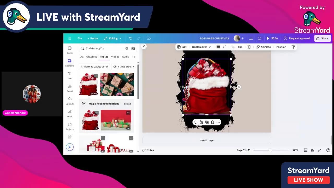The image size is (334, 188).
Task: Click See all Magic Recommendations
Action: (127, 104)
